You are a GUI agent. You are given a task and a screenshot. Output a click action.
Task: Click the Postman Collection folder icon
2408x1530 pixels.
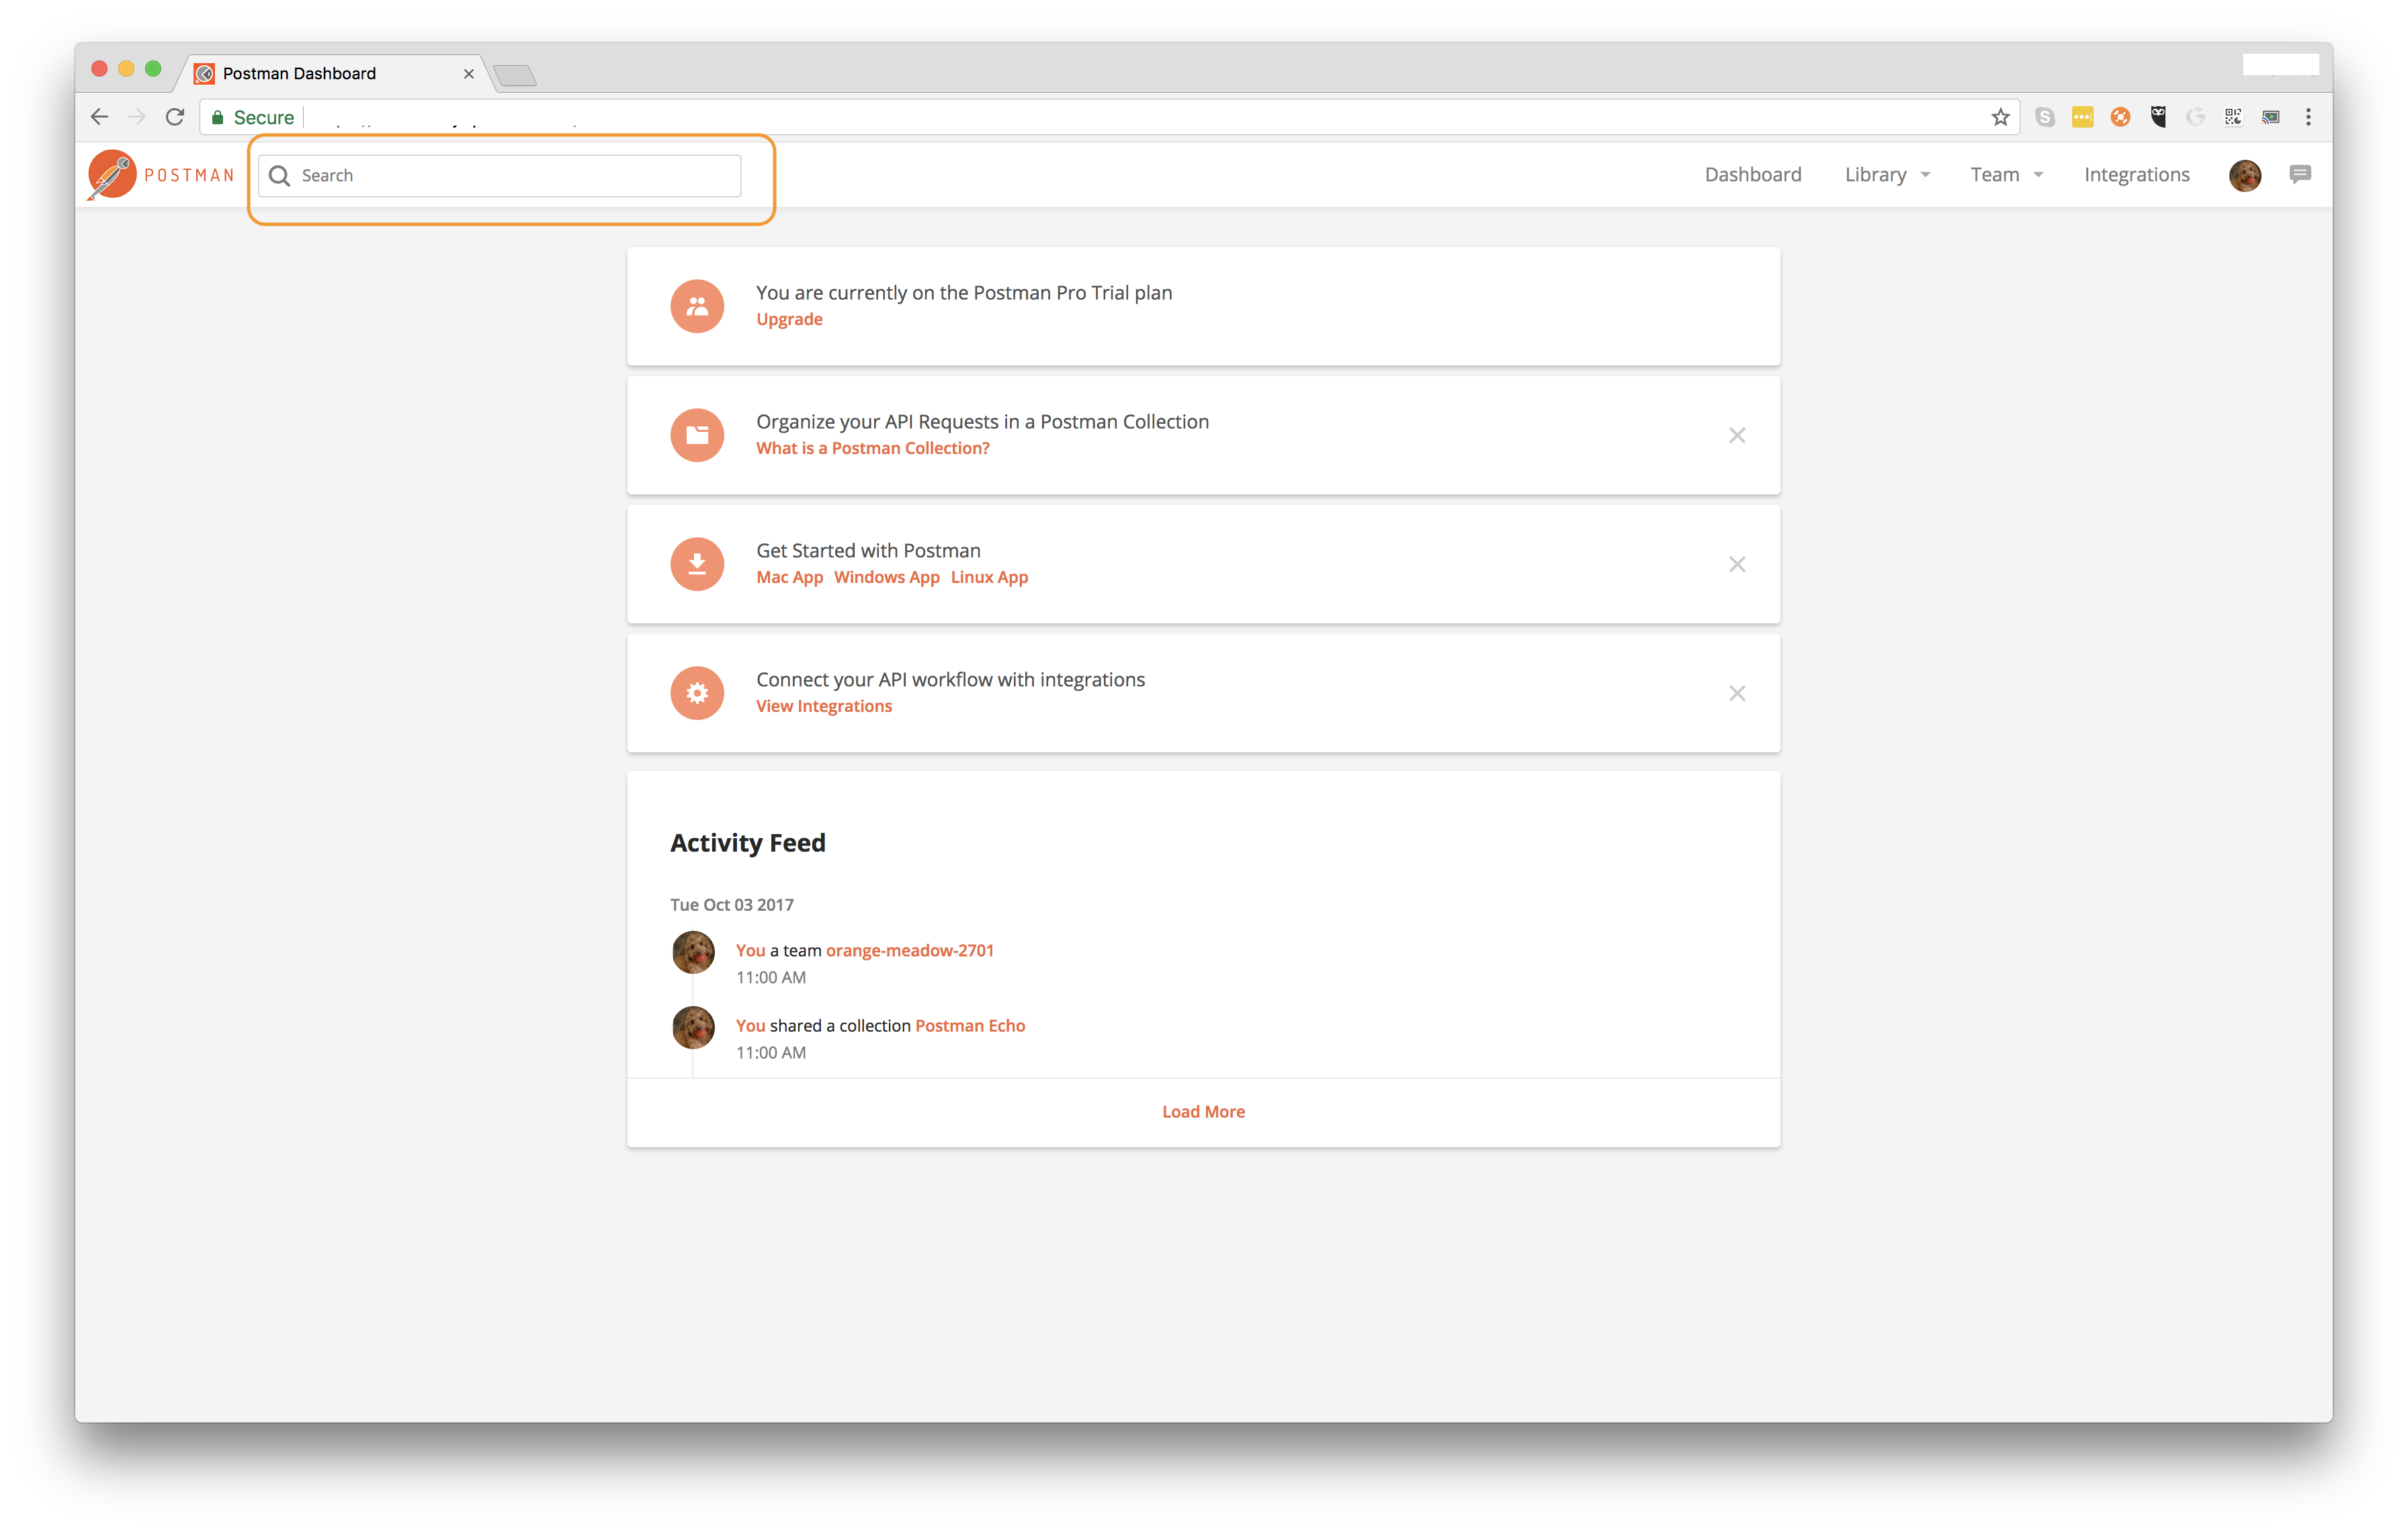(x=697, y=435)
